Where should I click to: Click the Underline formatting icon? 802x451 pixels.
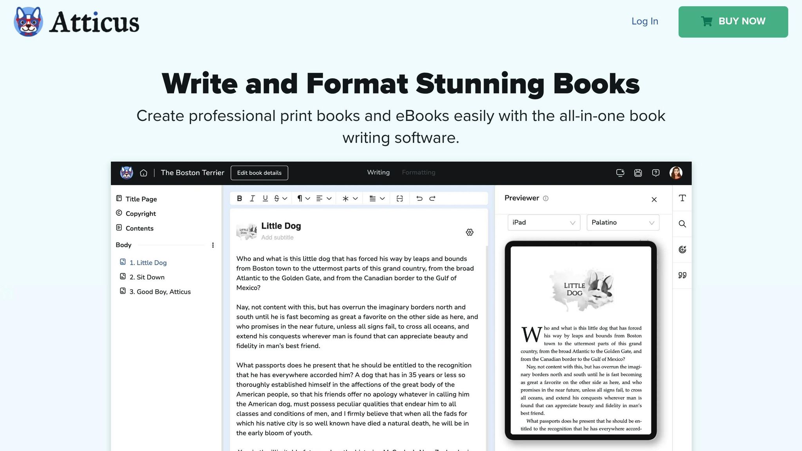coord(265,198)
